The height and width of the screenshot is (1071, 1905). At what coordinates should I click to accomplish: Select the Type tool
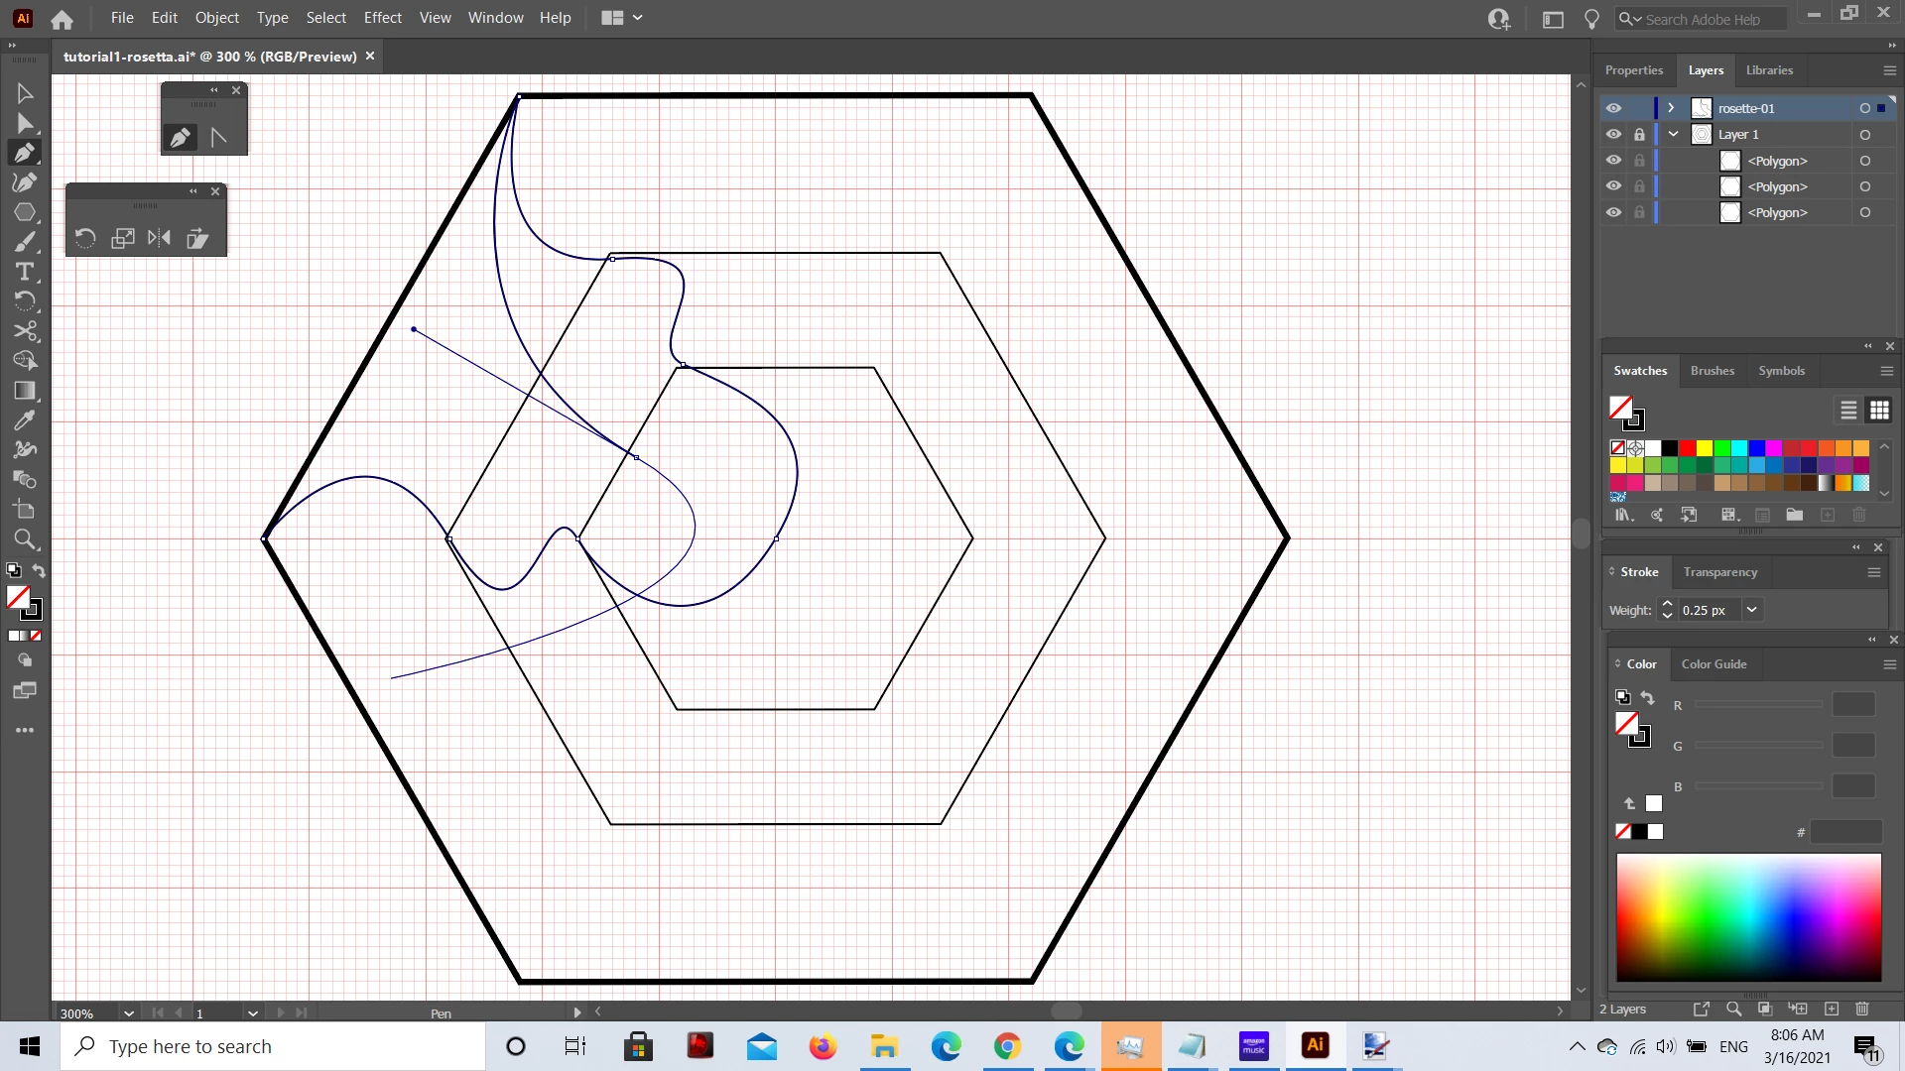(25, 272)
